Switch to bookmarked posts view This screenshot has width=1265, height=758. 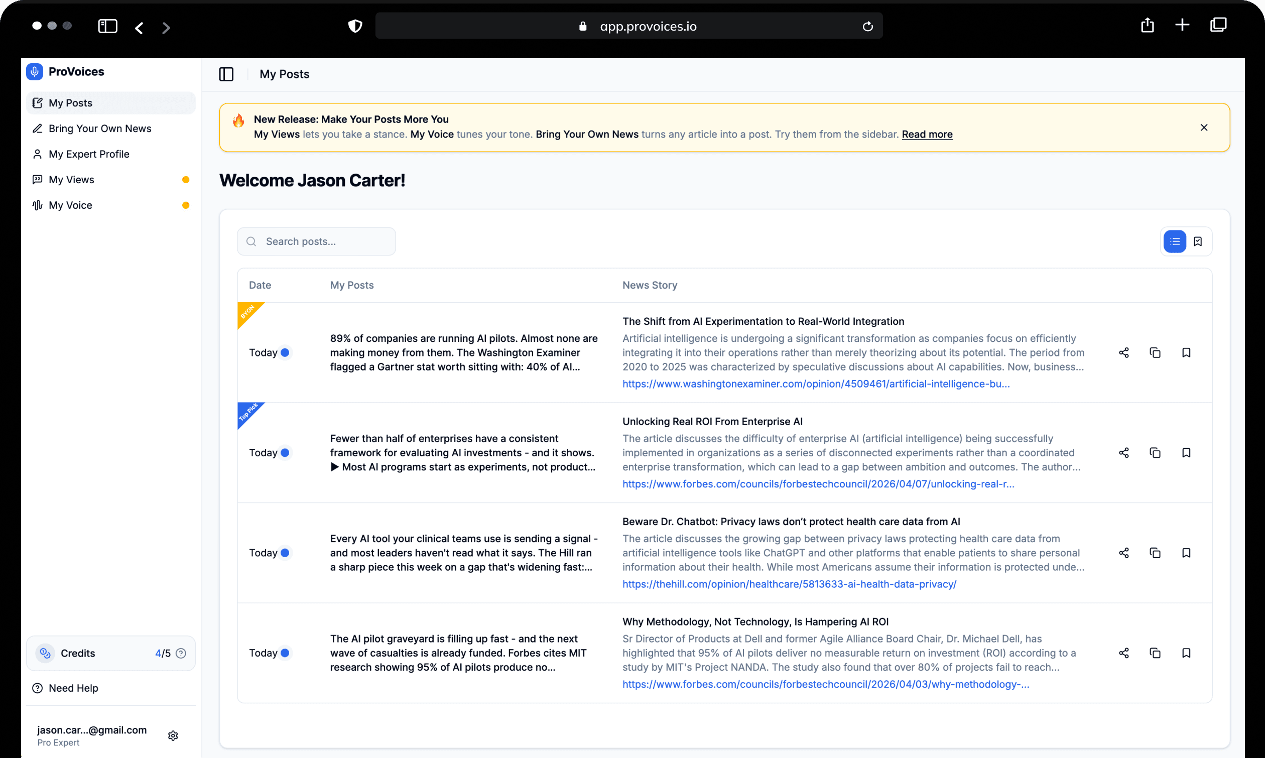(x=1198, y=241)
